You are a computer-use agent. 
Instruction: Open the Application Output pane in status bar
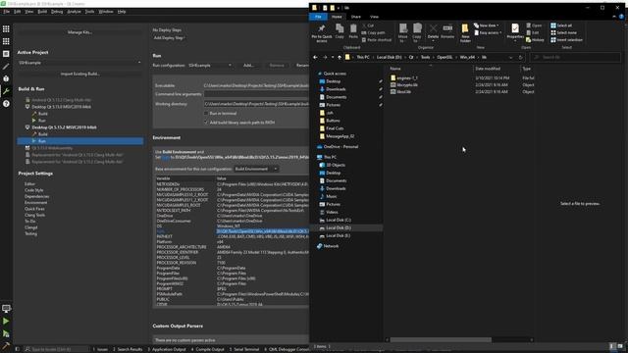pos(167,349)
